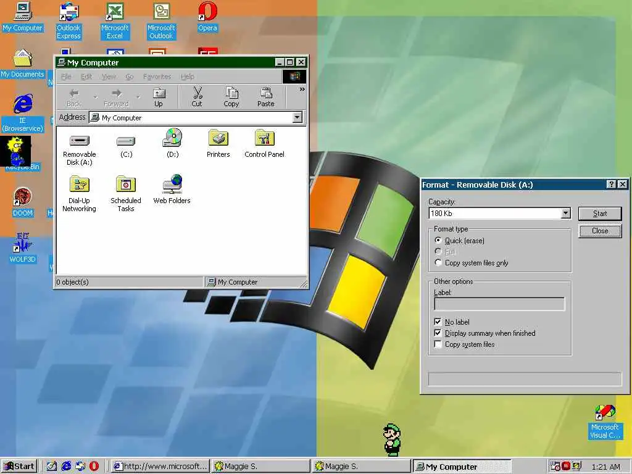Click the Back arrow toolbar button
The width and height of the screenshot is (632, 474).
pyautogui.click(x=73, y=98)
